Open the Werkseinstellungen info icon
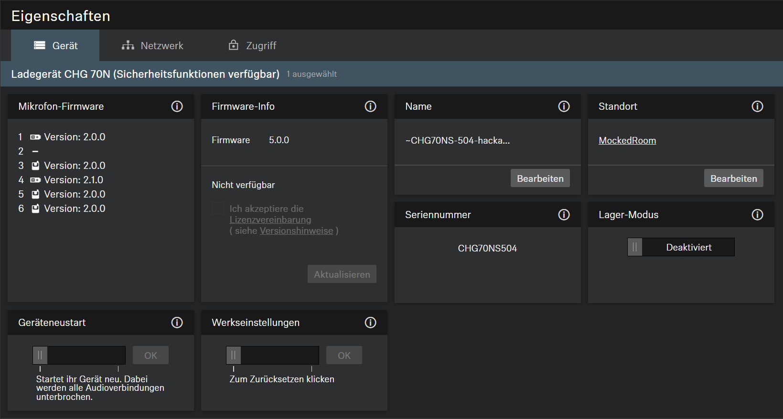 (370, 323)
